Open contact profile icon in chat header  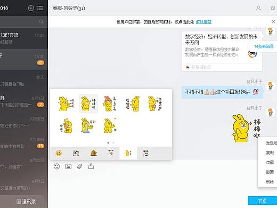pos(258,8)
